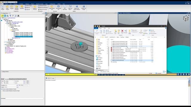This screenshot has height=107, width=191.
Task: Click Open Review File
Action: pos(52,8)
